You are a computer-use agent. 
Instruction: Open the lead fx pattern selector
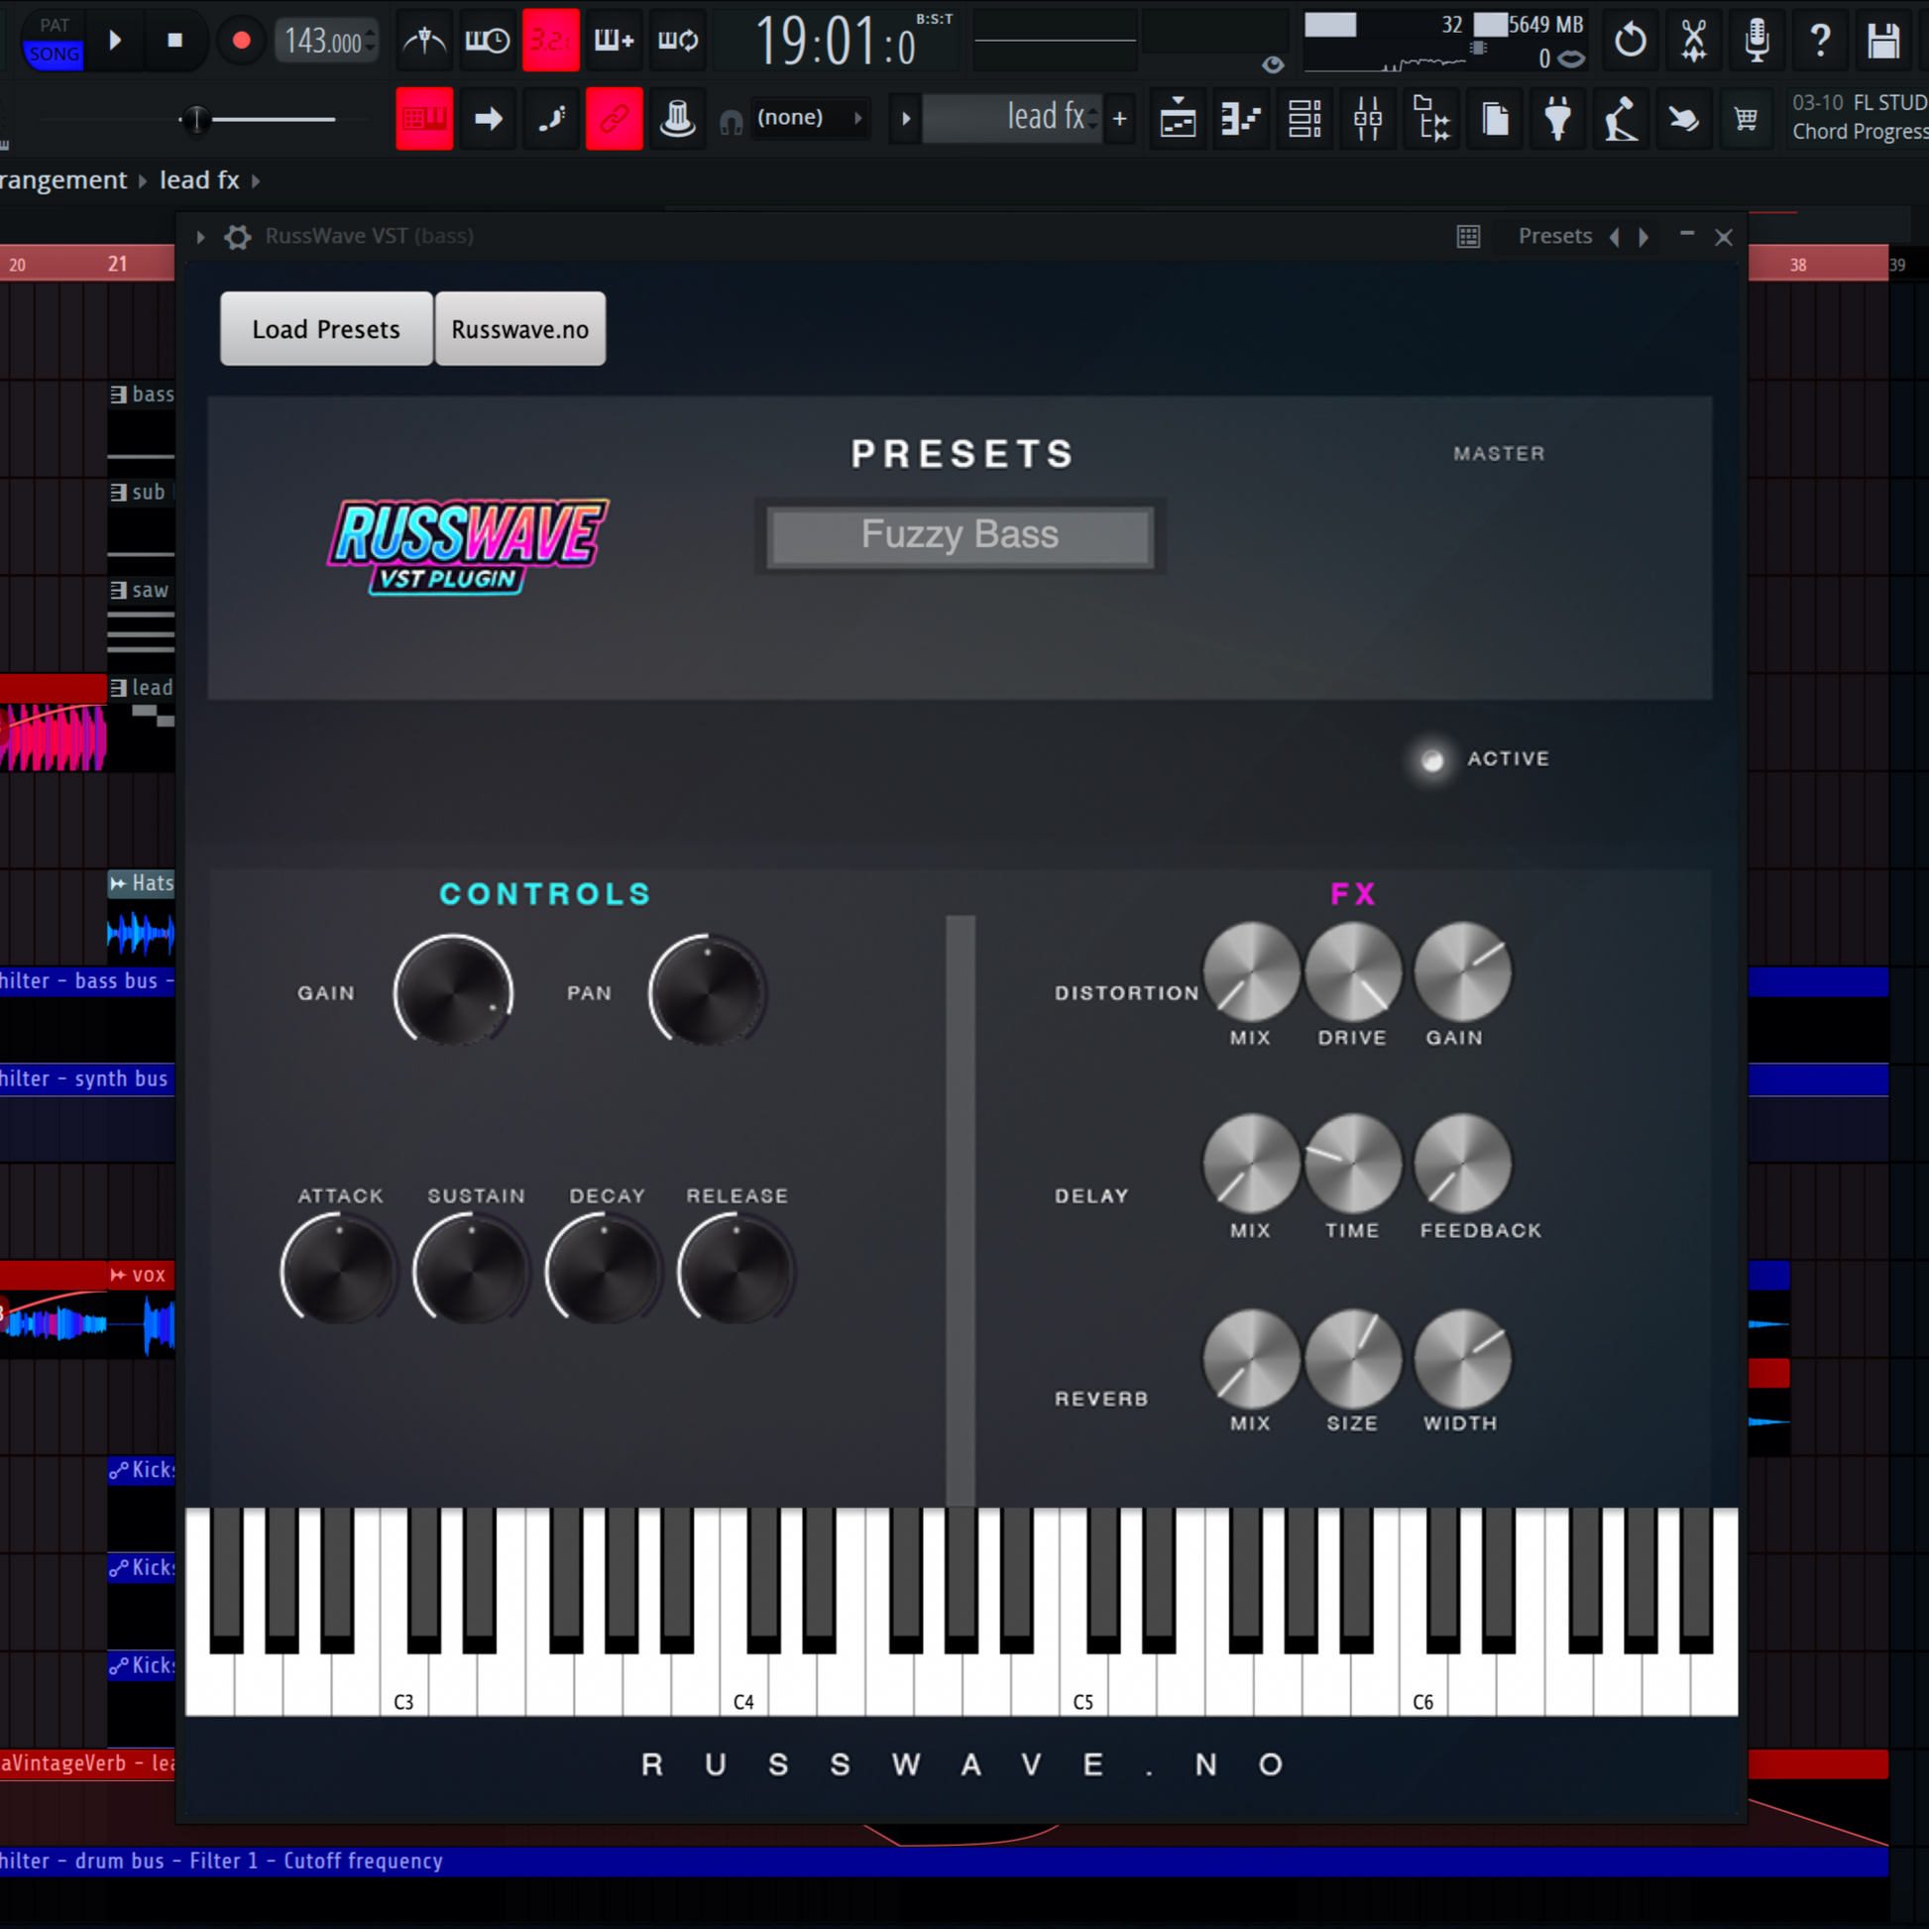(1011, 118)
